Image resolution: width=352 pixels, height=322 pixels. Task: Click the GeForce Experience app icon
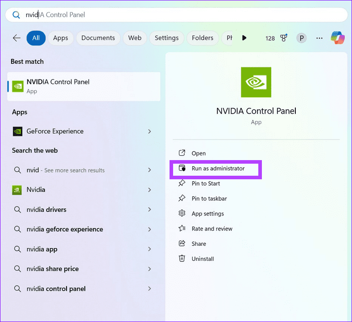(x=17, y=132)
